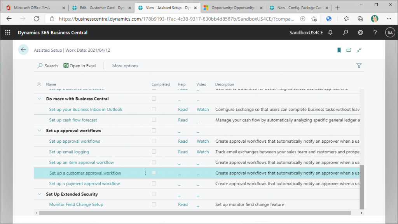
Task: Watch the video for Business Inbox in Outlook
Action: point(203,109)
